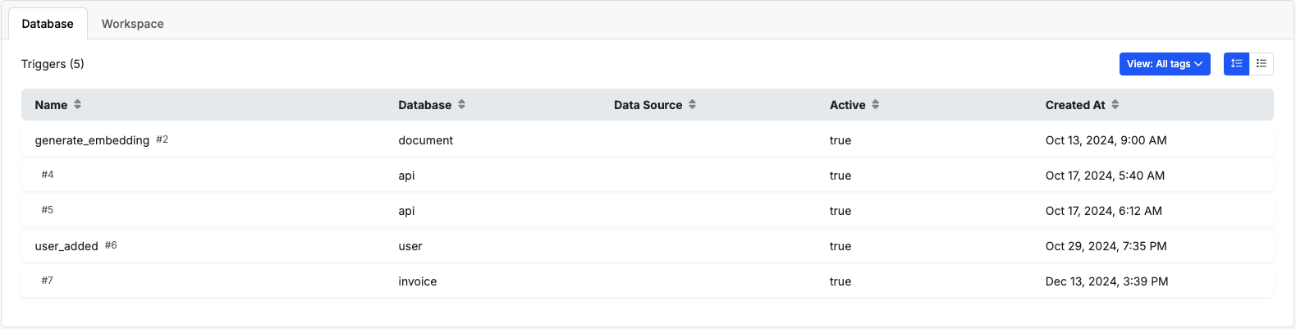This screenshot has width=1296, height=329.
Task: Select the Database tab
Action: (x=48, y=24)
